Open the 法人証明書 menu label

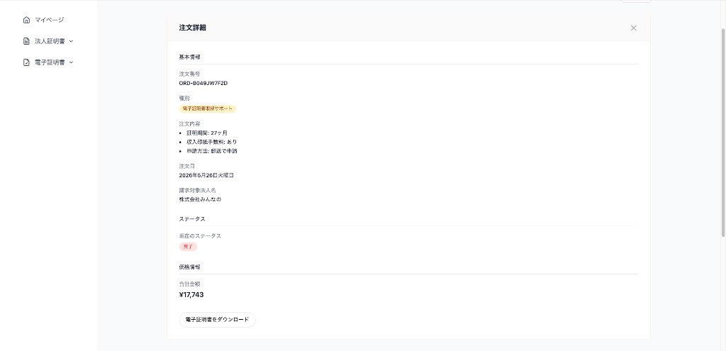tap(50, 41)
